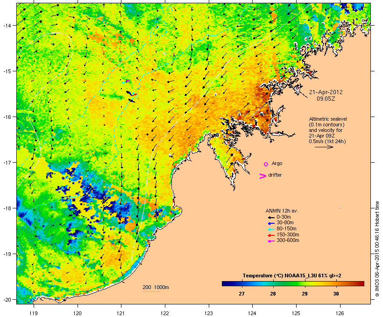Click the -16 latitude axis label

tap(7, 117)
